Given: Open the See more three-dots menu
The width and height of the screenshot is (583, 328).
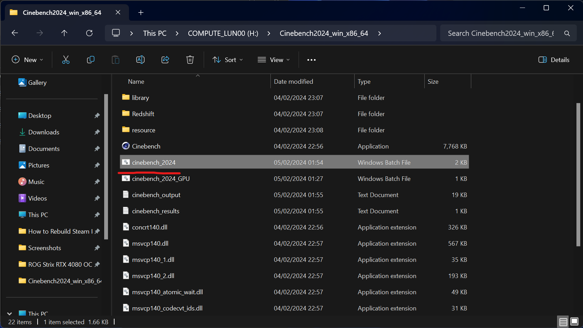Looking at the screenshot, I should 312,60.
